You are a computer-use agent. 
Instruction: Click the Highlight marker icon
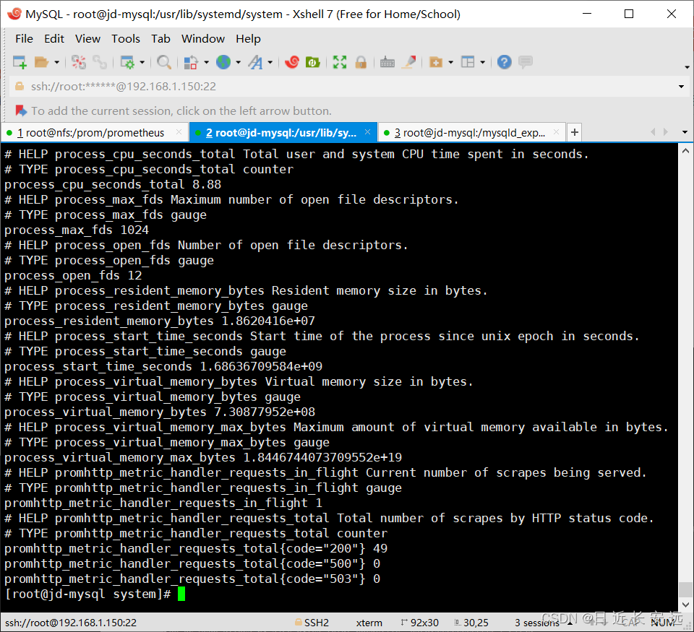409,62
